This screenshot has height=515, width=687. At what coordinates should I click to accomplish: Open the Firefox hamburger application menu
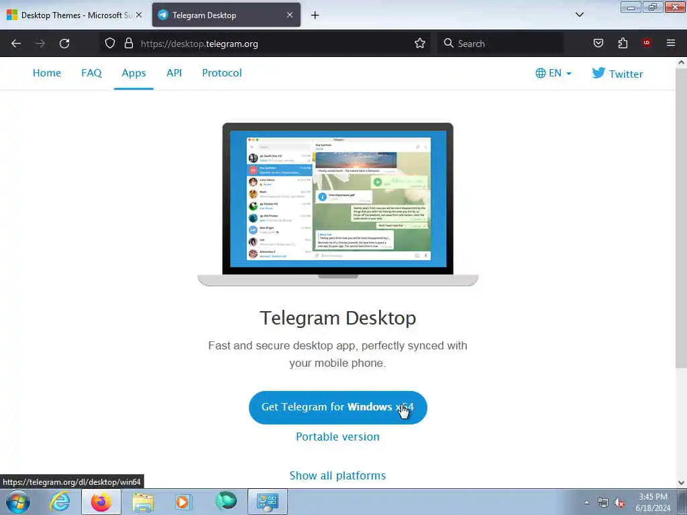coord(671,43)
